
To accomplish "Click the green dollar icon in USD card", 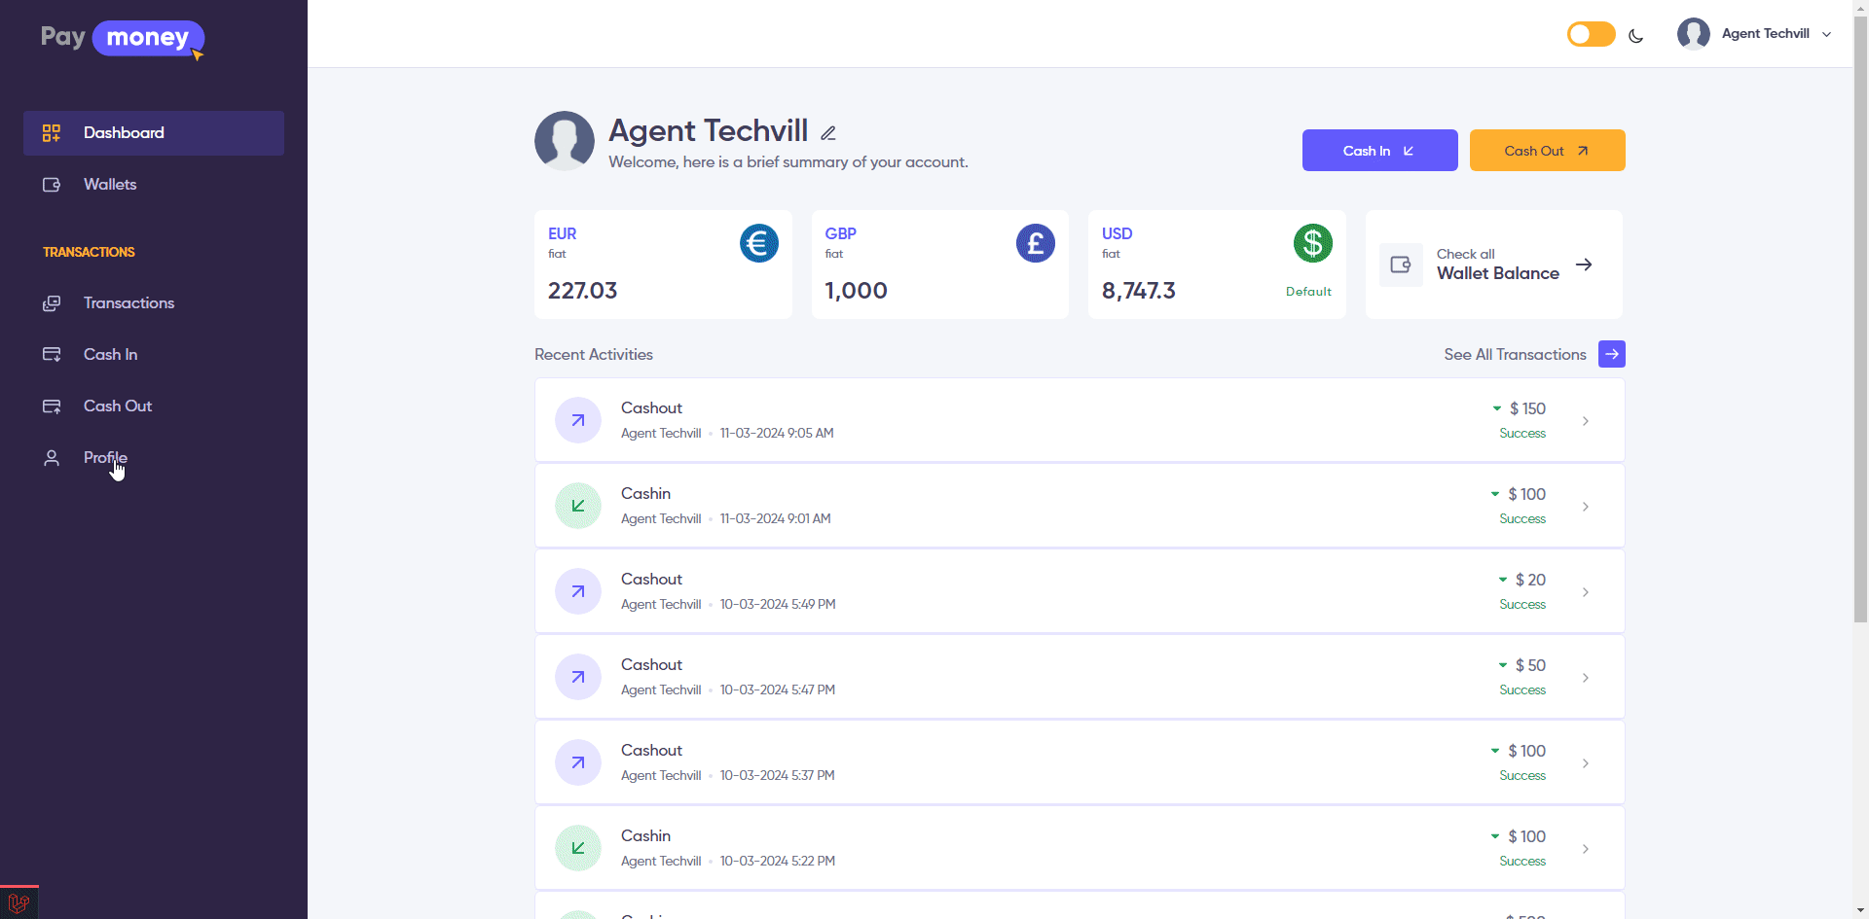I will 1312,243.
